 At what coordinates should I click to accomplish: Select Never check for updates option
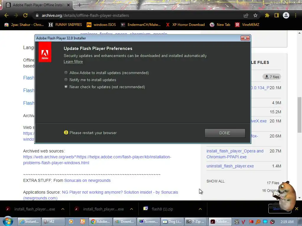pyautogui.click(x=66, y=87)
